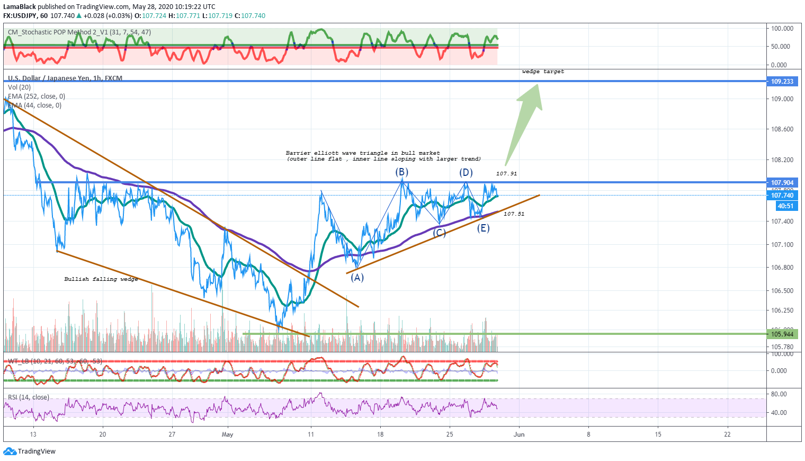Click the Vol (20) indicator label
The image size is (805, 461).
coord(19,87)
